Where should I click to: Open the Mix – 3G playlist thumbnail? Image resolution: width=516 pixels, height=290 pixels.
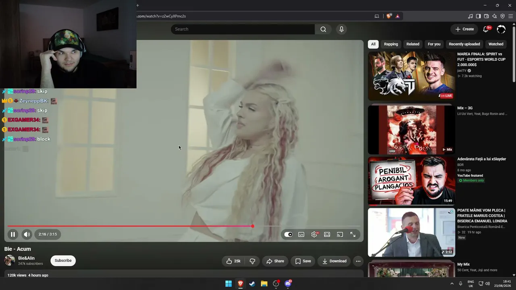(412, 130)
